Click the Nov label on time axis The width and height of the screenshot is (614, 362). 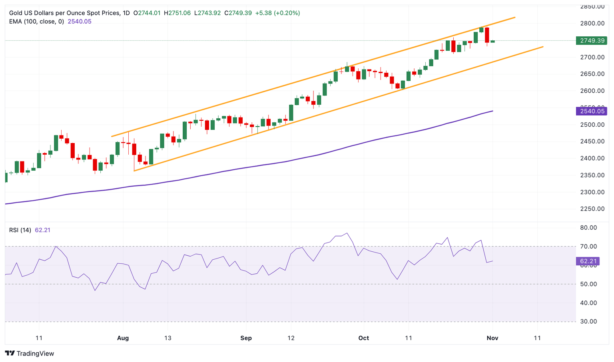point(492,338)
